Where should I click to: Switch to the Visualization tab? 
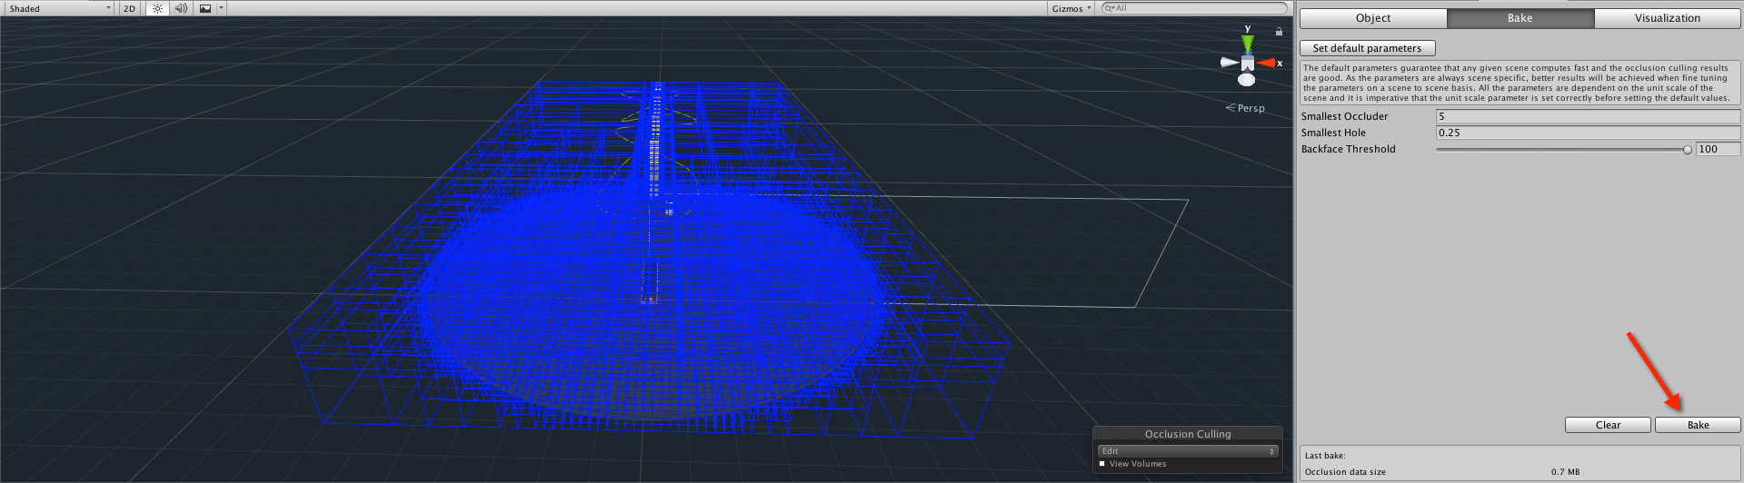(1667, 18)
